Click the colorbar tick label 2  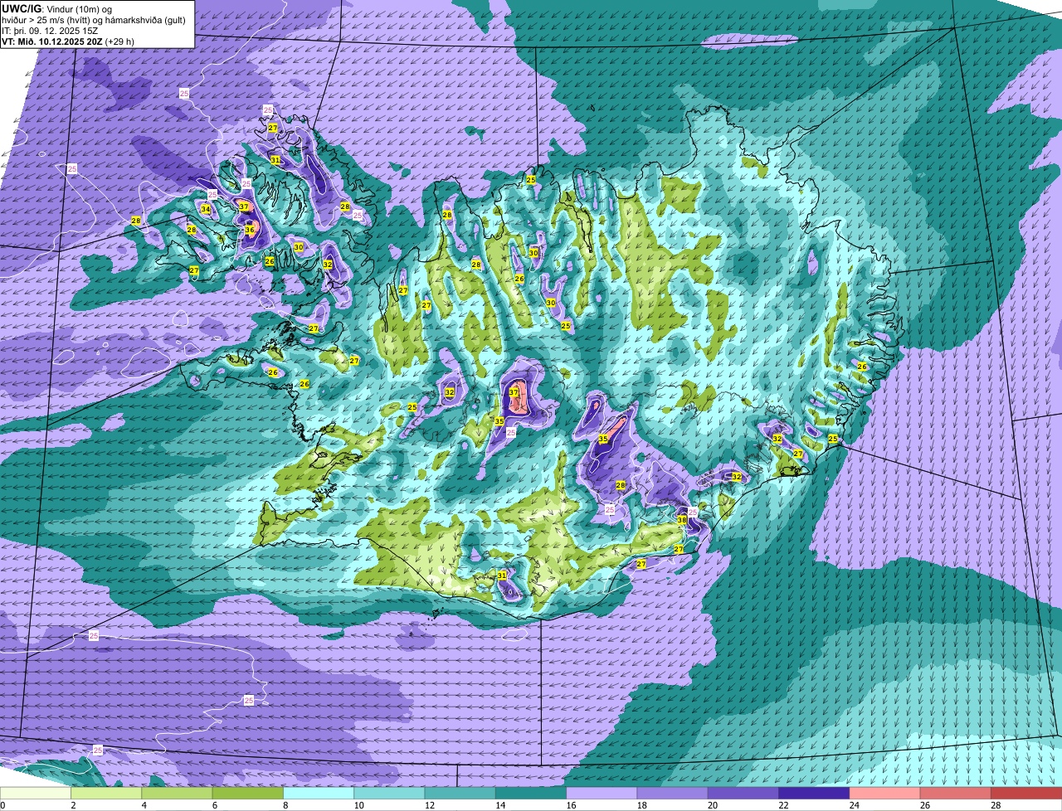[73, 805]
